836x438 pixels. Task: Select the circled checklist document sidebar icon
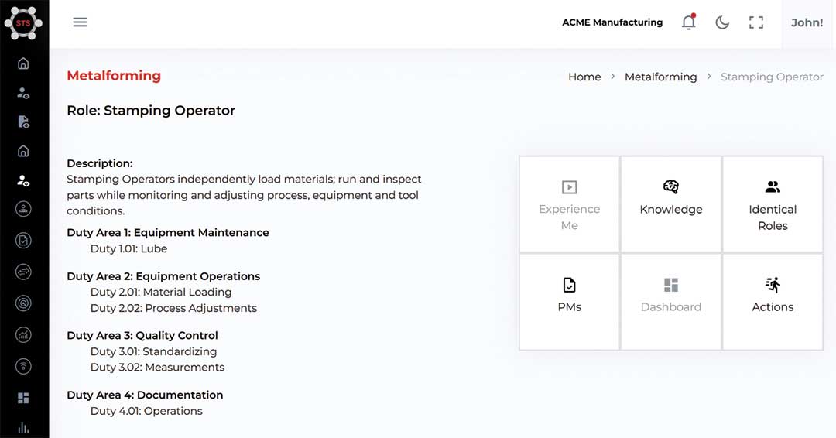click(23, 241)
